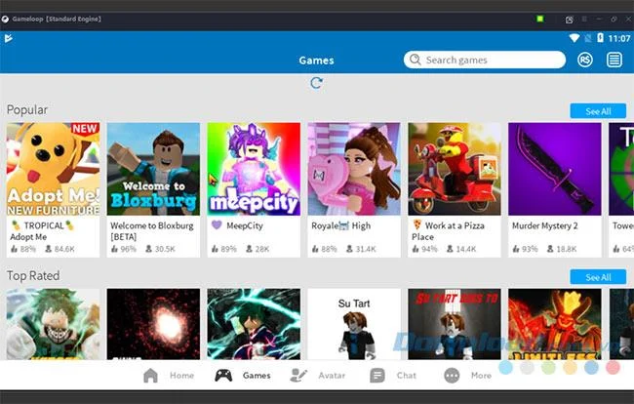Image resolution: width=634 pixels, height=404 pixels.
Task: Click player count icon on MeepCity card
Action: (x=250, y=249)
